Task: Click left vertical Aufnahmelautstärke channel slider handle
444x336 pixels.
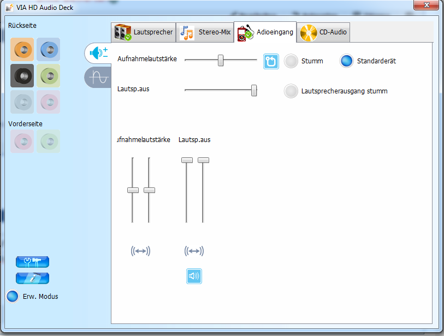Action: coord(133,190)
